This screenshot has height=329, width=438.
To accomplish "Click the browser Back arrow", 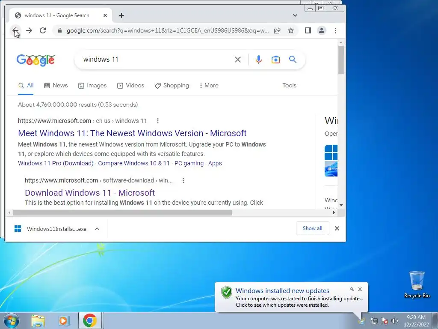I will point(15,30).
